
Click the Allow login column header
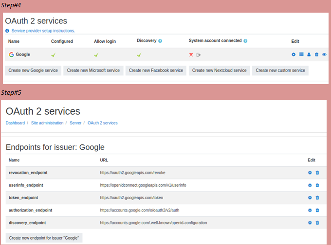point(105,41)
